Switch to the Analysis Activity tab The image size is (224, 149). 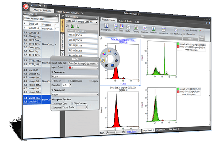[x=42, y=10]
